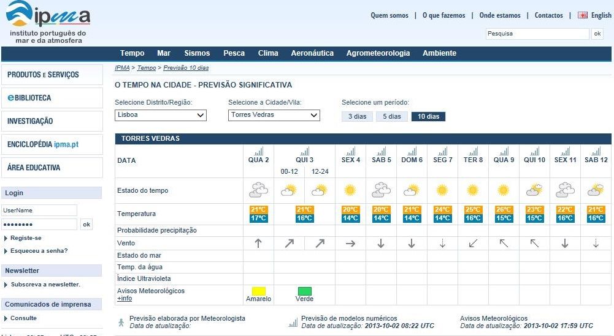
Task: Click the meteorologist forecast legend icon
Action: 121,323
